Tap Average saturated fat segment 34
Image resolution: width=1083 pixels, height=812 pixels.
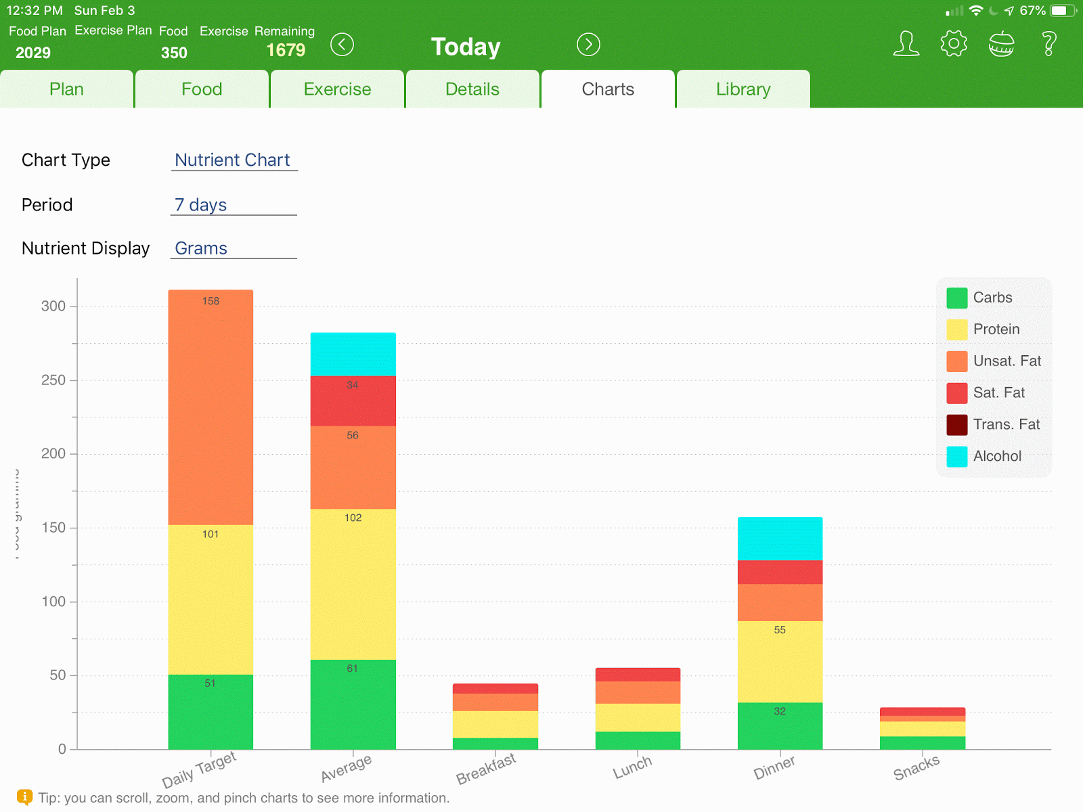click(353, 401)
